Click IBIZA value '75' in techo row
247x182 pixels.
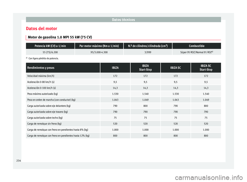point(115,118)
